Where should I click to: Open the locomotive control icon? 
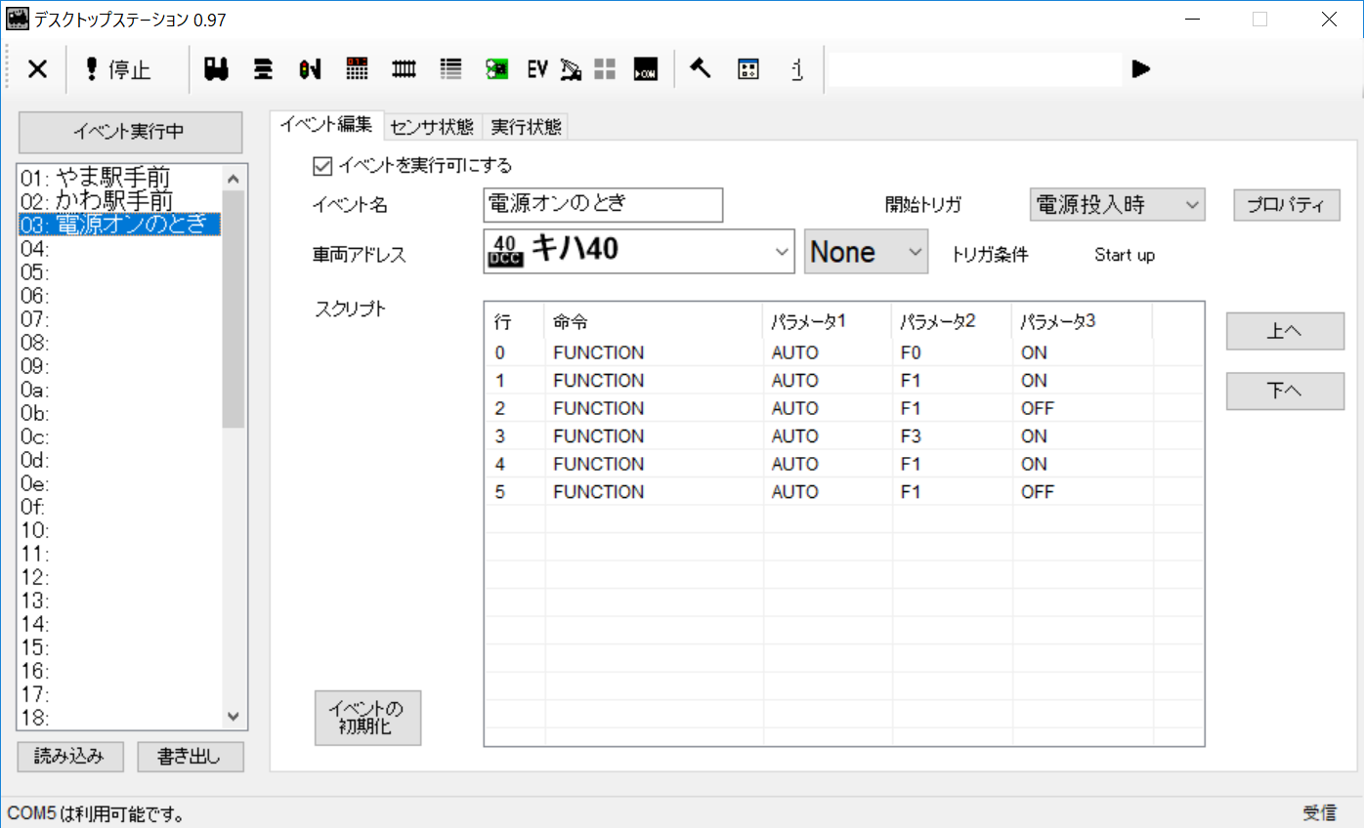(x=216, y=69)
